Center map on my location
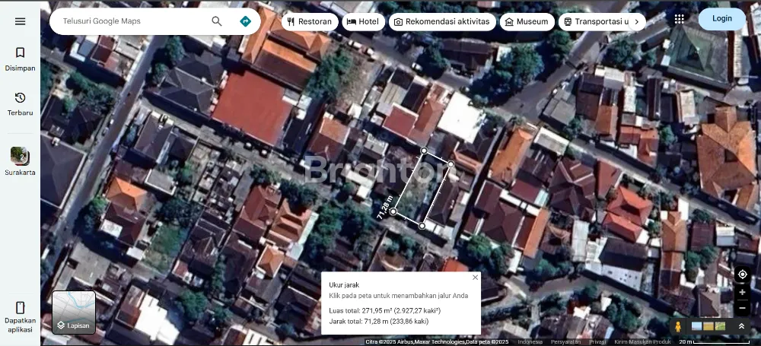 pos(743,275)
